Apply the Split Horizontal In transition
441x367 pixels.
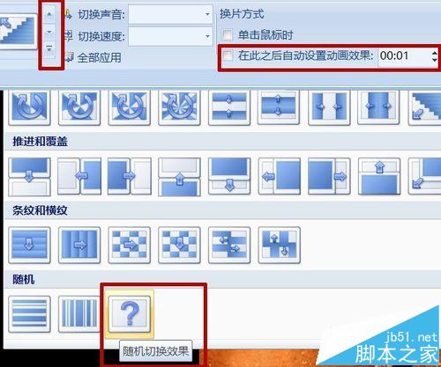229,107
